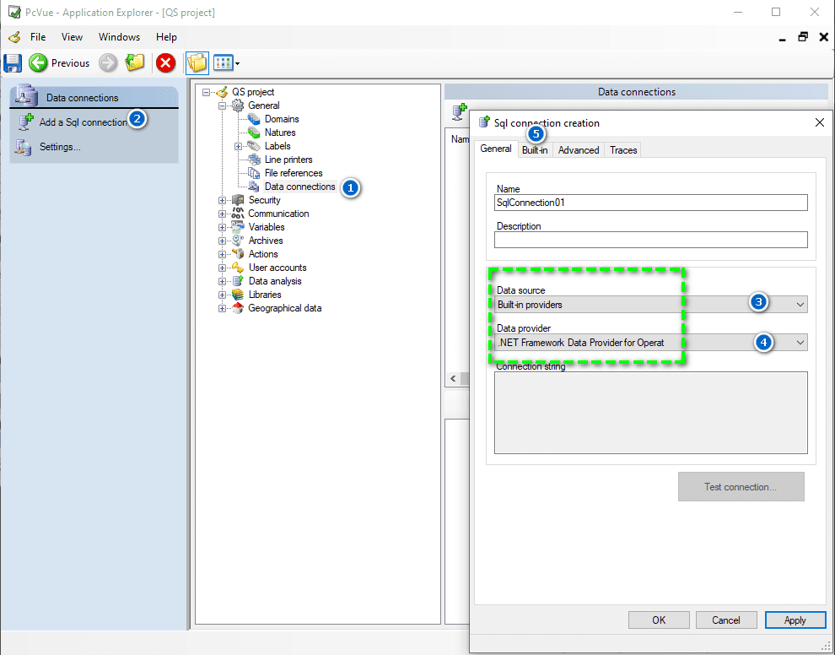Click the Data analysis icon in the tree

coord(238,281)
